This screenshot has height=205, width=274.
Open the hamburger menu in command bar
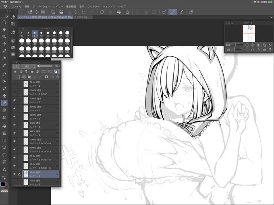click(22, 12)
